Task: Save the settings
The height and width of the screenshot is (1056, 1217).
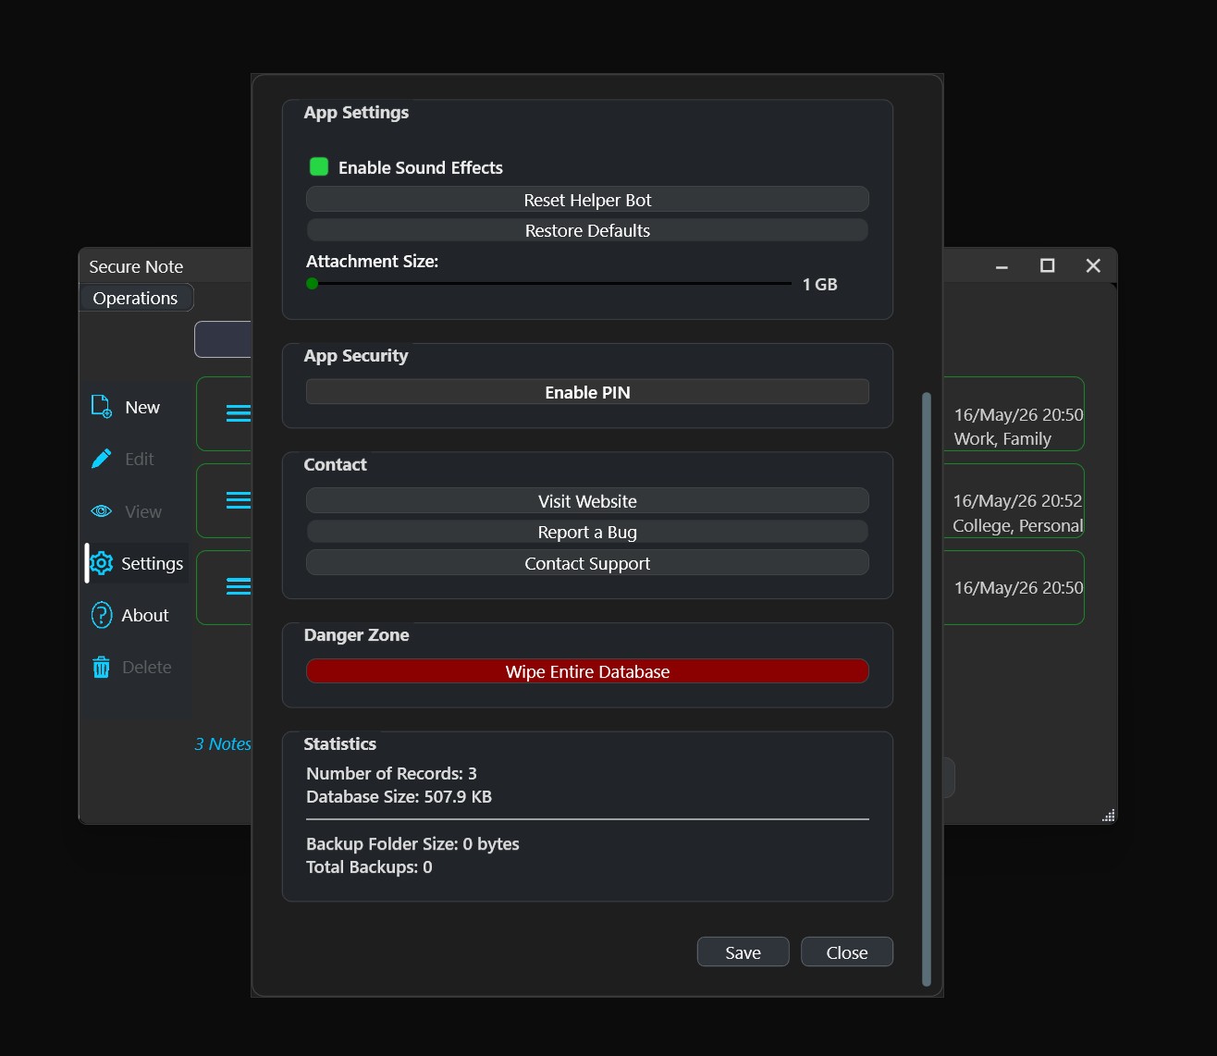Action: point(744,952)
